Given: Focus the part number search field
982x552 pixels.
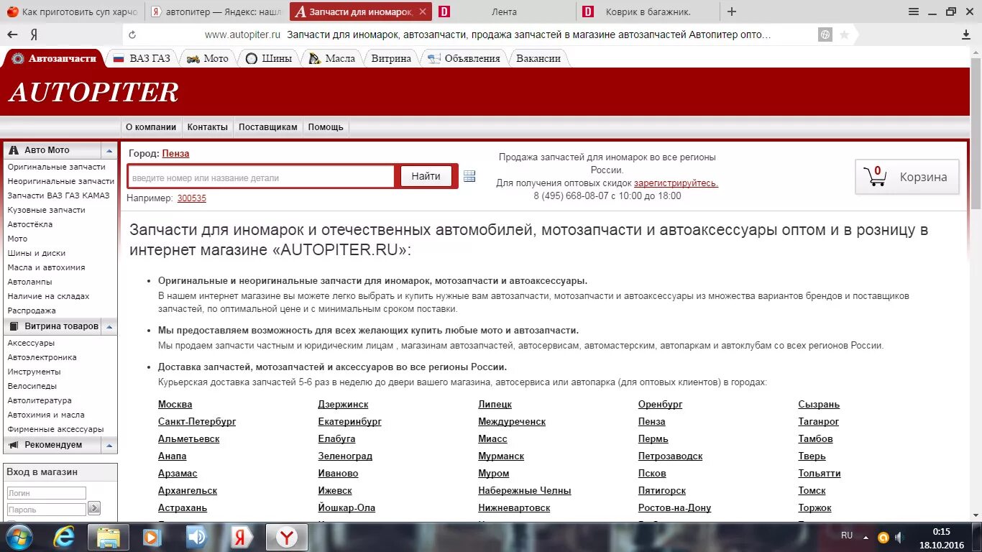Looking at the screenshot, I should pos(262,177).
